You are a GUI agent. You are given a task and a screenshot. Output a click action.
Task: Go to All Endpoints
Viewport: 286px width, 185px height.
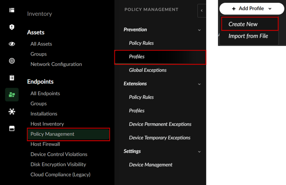[x=45, y=93]
